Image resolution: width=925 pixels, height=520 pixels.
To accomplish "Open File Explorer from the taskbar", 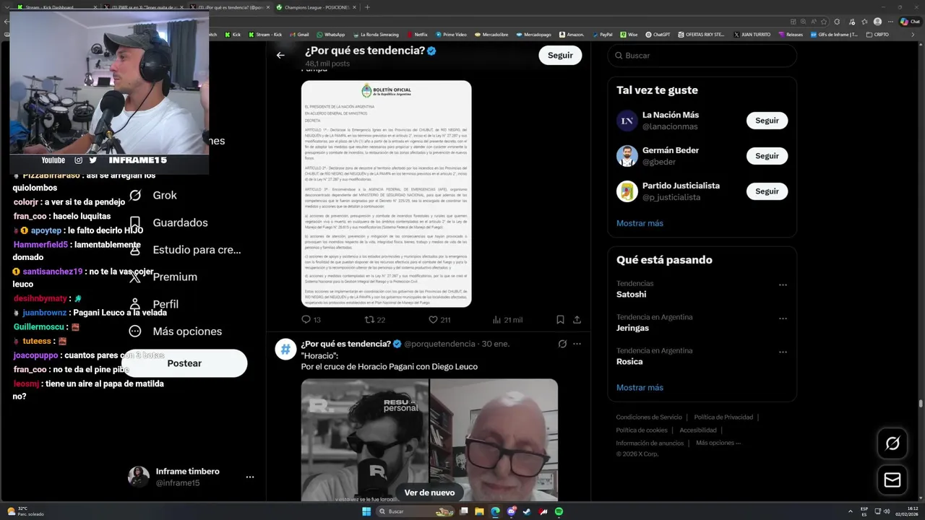I will tap(479, 511).
